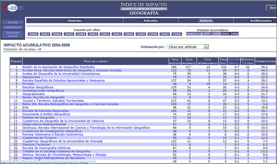277x164 pixels.
Task: Open Boletín de la Asociación de Geógrafos Españoles
Action: pos(58,67)
